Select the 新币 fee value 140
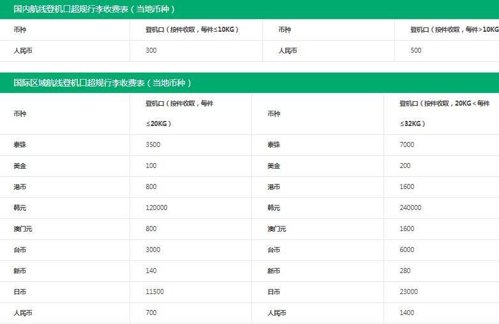 (151, 271)
